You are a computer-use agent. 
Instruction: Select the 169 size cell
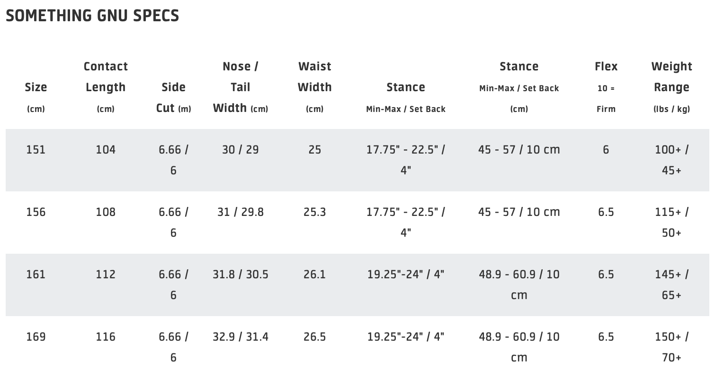pos(36,337)
